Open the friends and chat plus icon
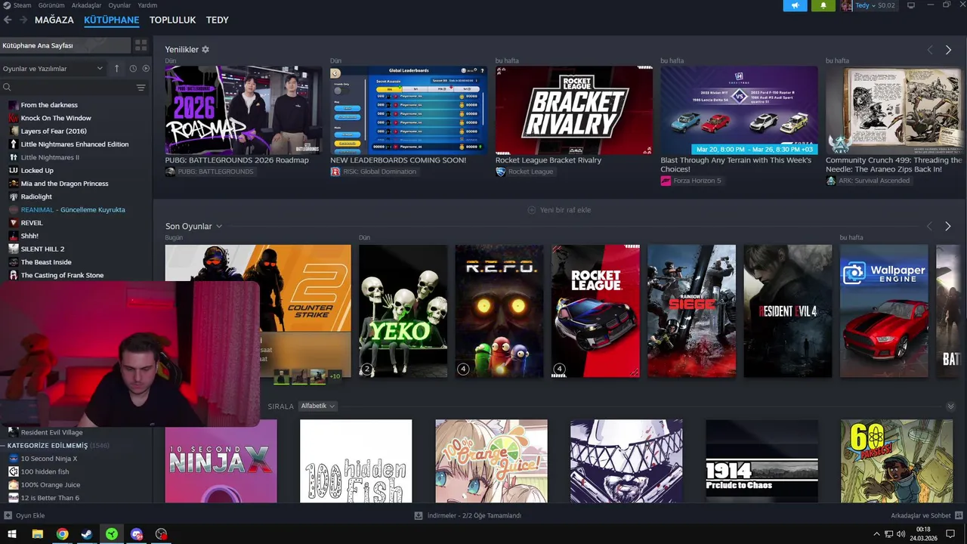 (x=959, y=515)
